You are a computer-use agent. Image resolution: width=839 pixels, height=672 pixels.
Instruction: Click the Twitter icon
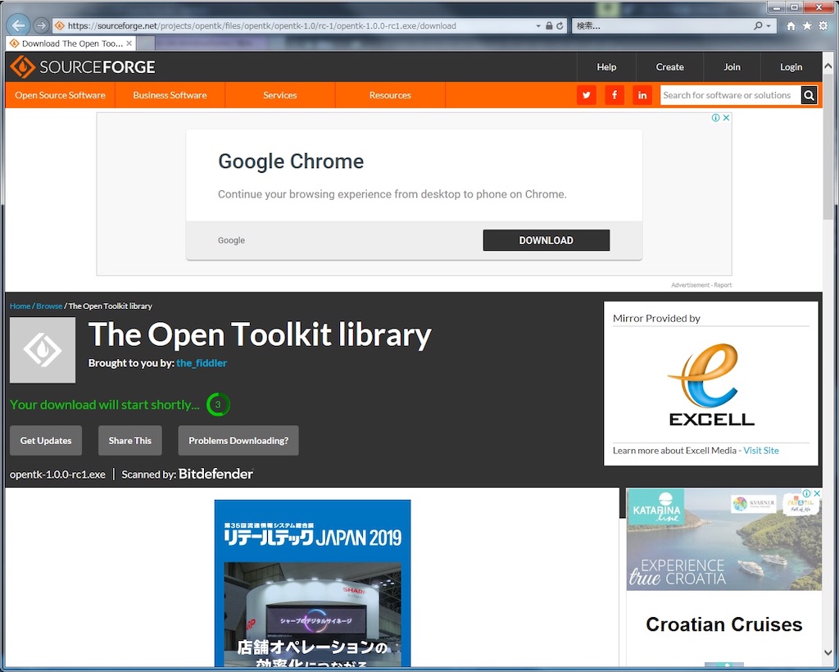[587, 95]
